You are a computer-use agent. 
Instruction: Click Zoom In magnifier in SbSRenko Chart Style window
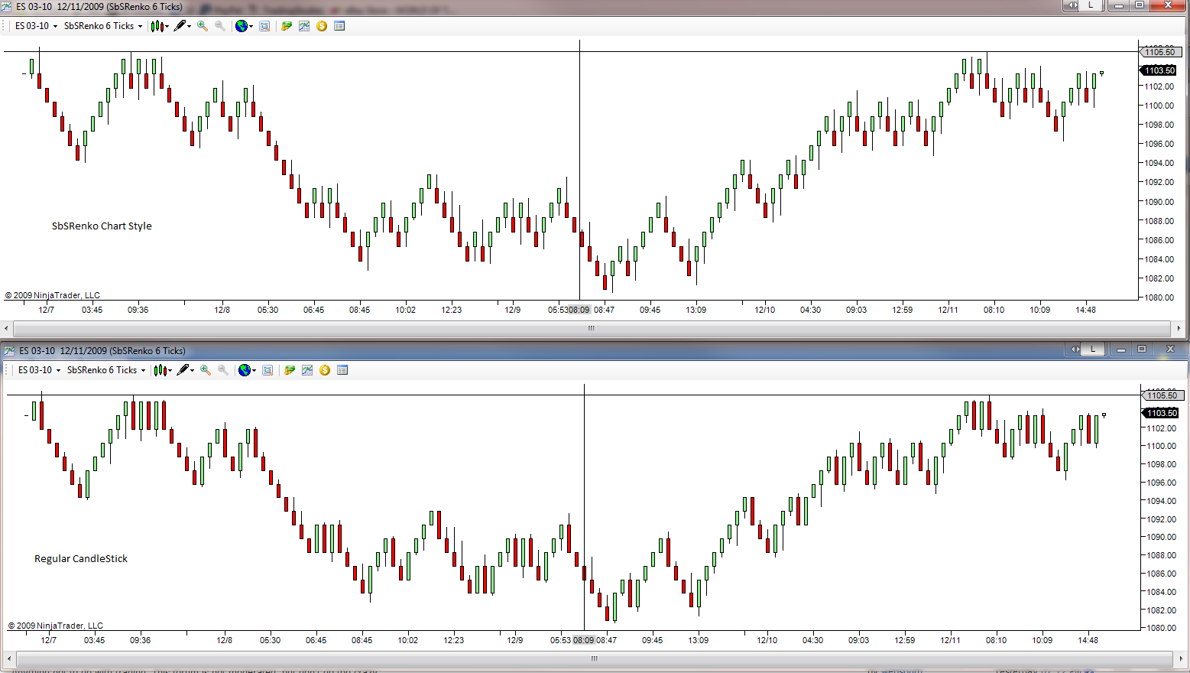(203, 26)
